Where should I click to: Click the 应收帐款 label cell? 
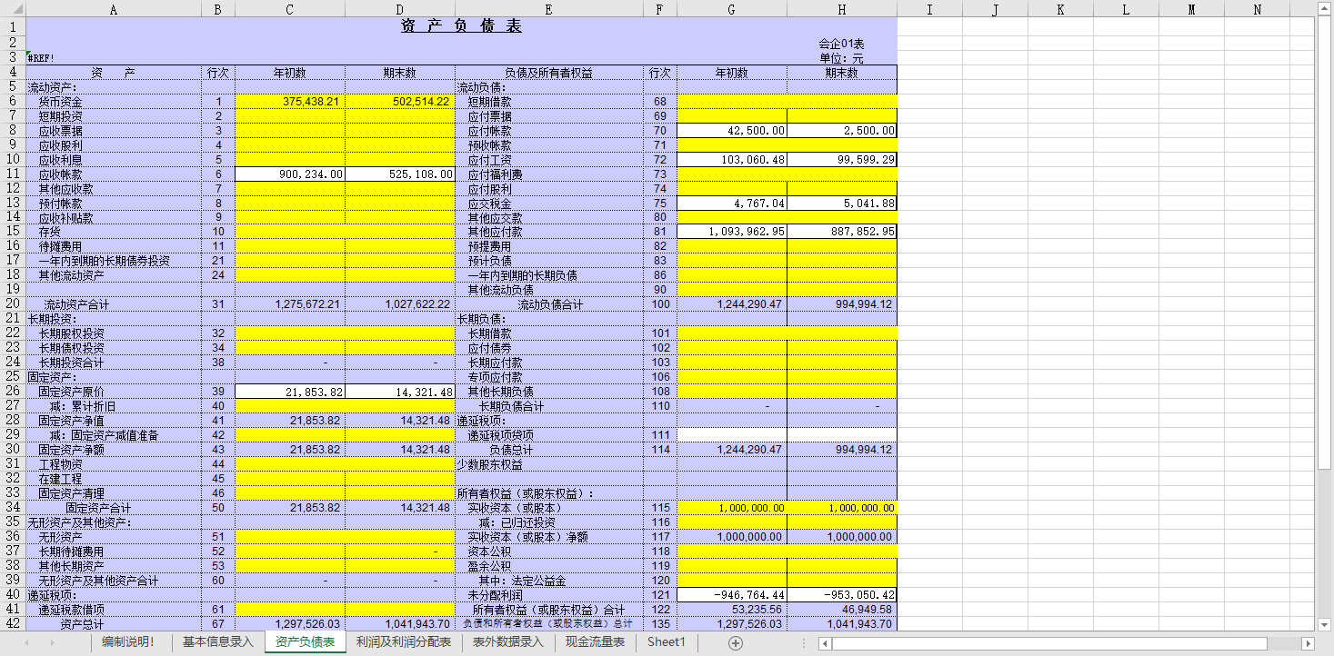pyautogui.click(x=114, y=174)
